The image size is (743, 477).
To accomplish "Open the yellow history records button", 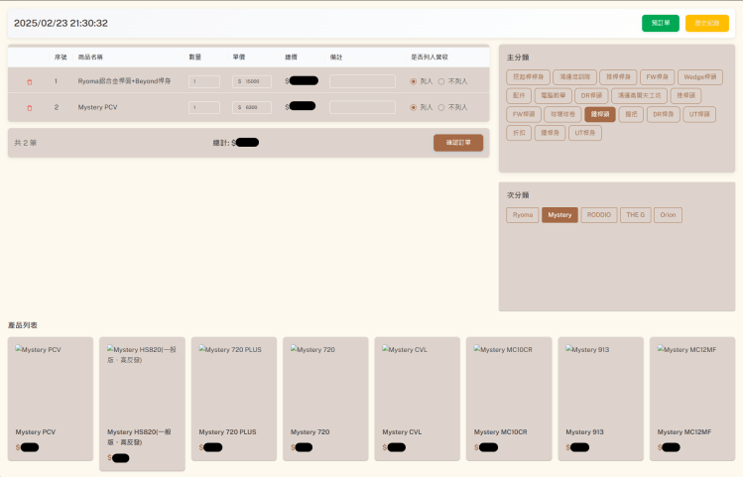I will click(706, 23).
